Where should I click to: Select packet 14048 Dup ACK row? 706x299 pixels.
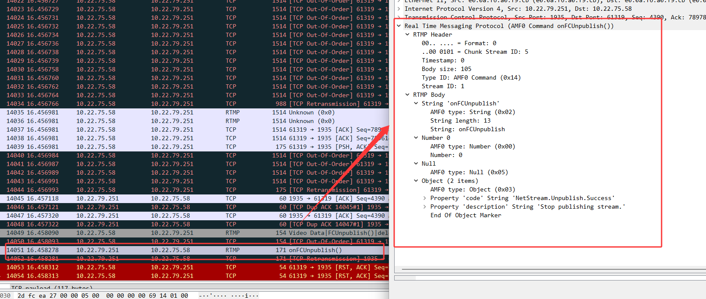click(x=195, y=224)
